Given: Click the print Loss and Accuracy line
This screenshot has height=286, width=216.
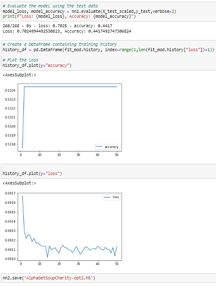Looking at the screenshot, I should (x=69, y=17).
